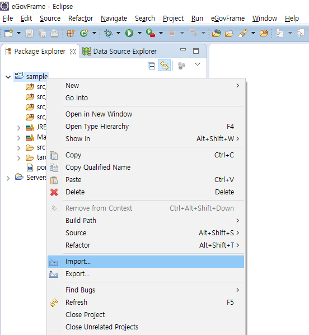
Task: Open the Refactor menu in the menu bar
Action: (x=81, y=18)
